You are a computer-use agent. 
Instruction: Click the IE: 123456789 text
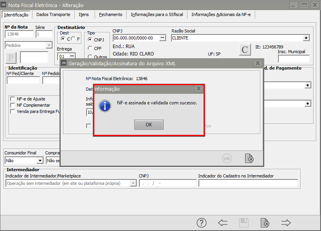pos(269,47)
